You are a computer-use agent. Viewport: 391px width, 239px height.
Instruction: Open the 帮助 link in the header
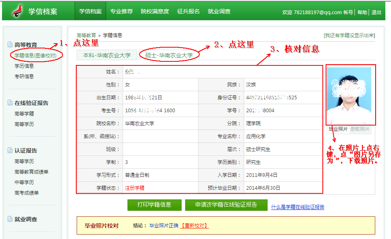[362, 12]
